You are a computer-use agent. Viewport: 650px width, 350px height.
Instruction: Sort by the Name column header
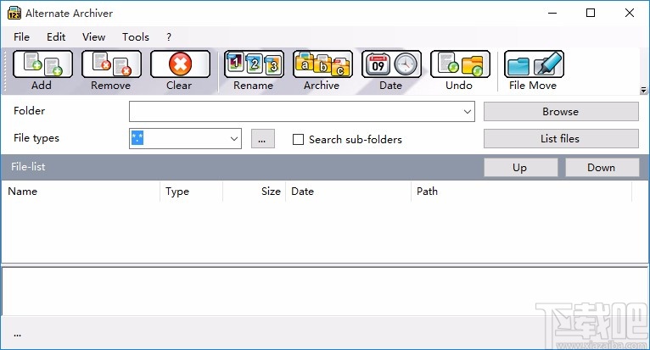81,192
